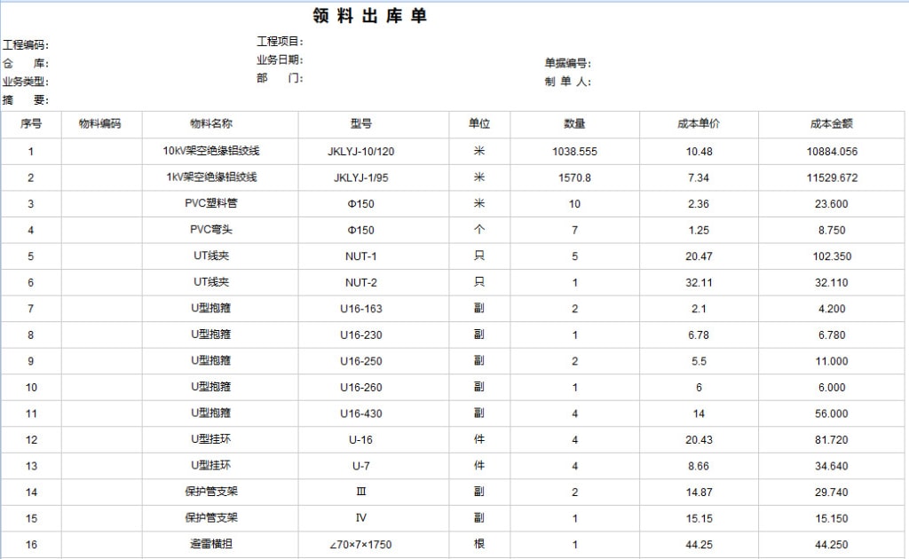Select amount cell 32.110
Viewport: 909px width, 559px height.
831,283
